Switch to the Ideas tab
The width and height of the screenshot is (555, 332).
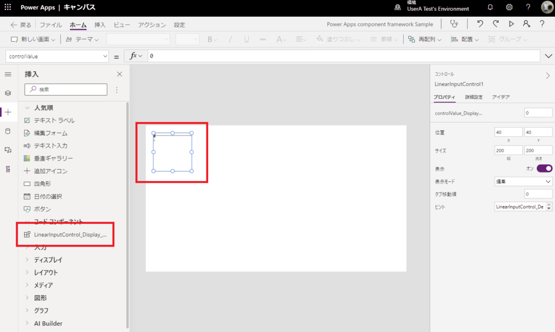click(x=501, y=97)
